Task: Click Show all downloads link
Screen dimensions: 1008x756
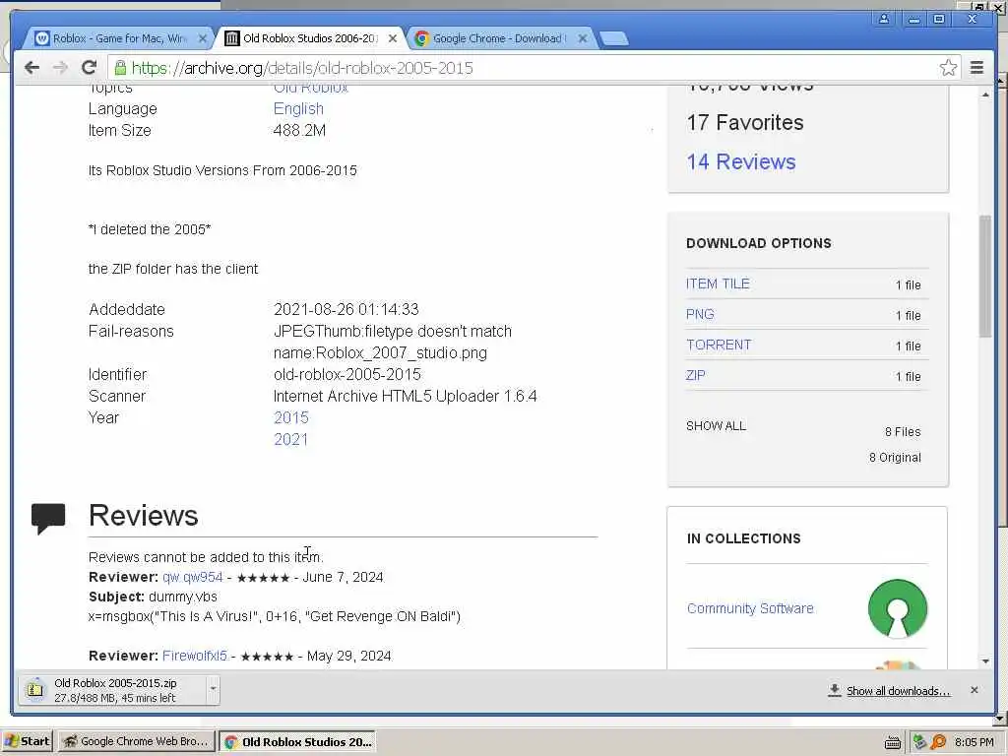Action: (x=898, y=691)
